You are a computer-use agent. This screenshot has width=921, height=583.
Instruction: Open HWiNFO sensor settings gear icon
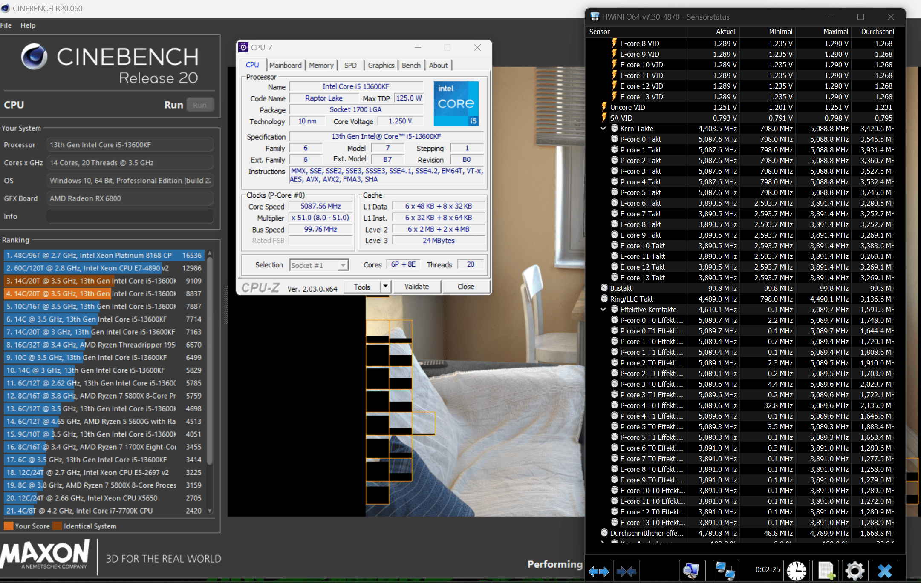click(x=855, y=571)
